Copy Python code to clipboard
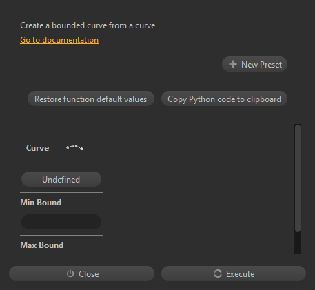Viewport: 315px width, 290px height. (224, 99)
